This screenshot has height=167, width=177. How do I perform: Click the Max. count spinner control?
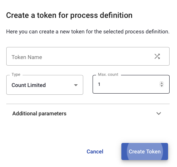point(161,84)
